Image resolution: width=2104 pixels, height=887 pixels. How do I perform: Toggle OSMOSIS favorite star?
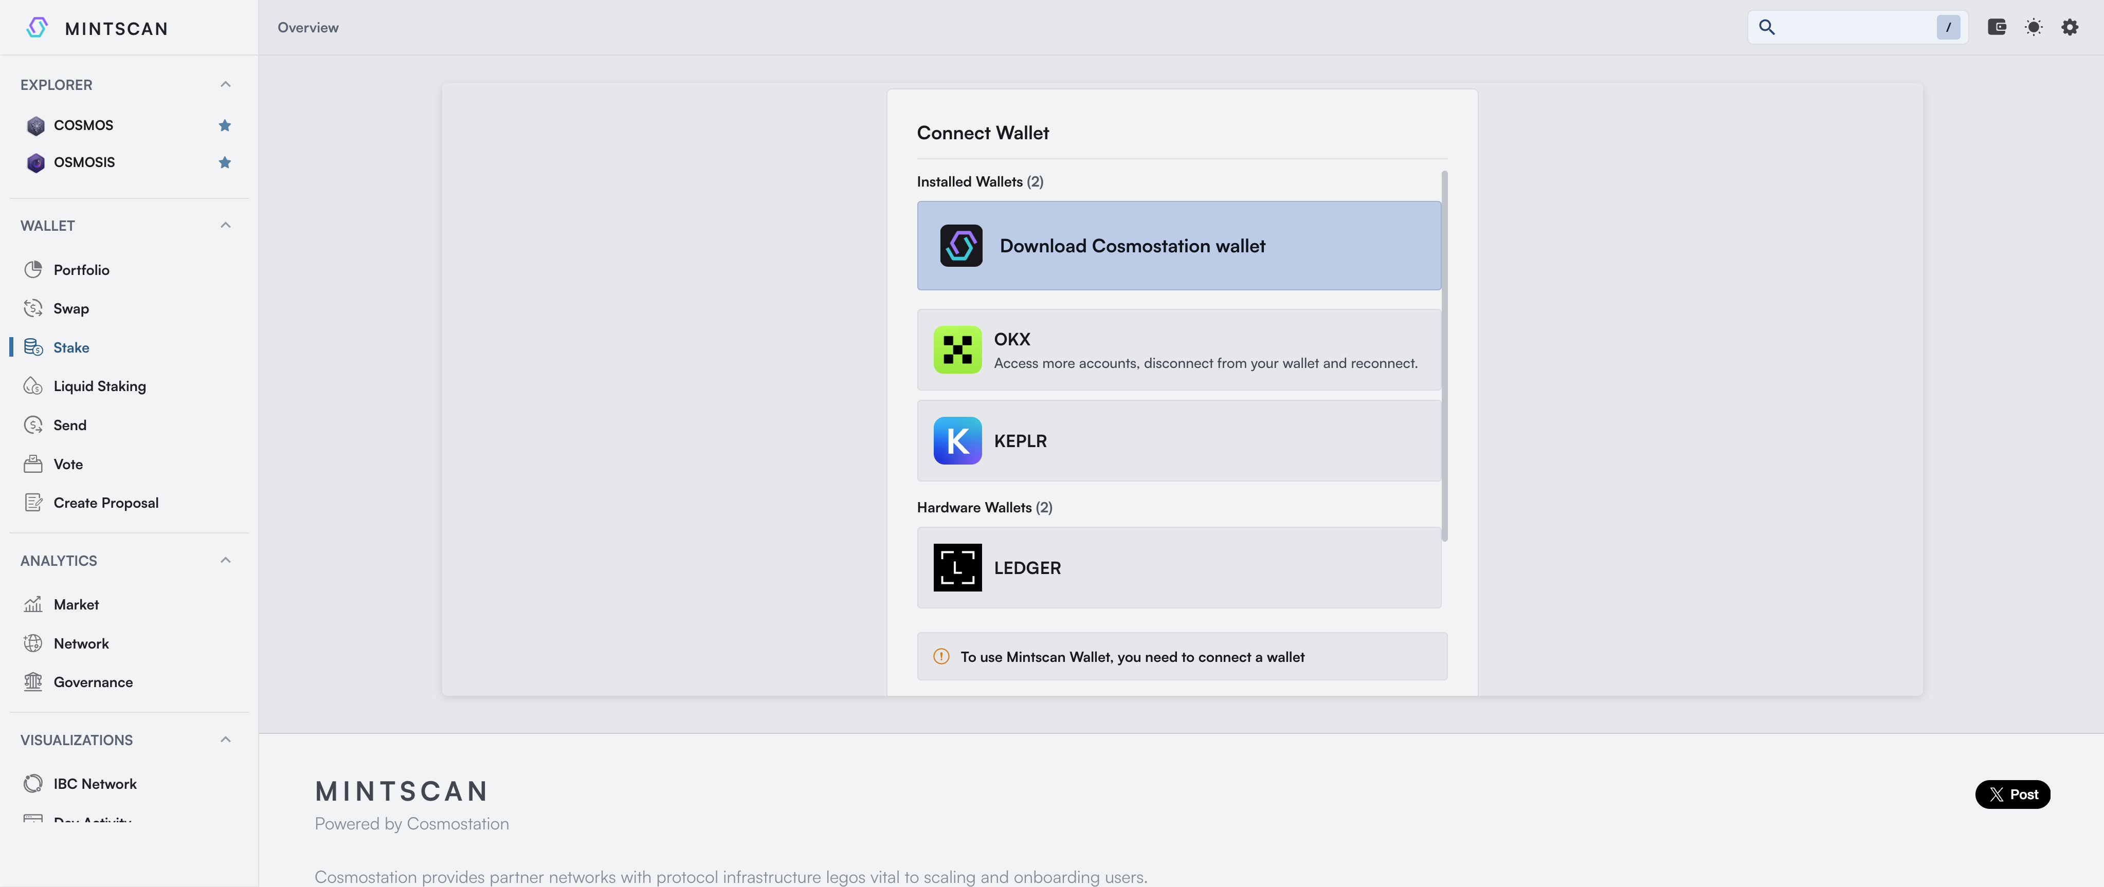point(225,162)
